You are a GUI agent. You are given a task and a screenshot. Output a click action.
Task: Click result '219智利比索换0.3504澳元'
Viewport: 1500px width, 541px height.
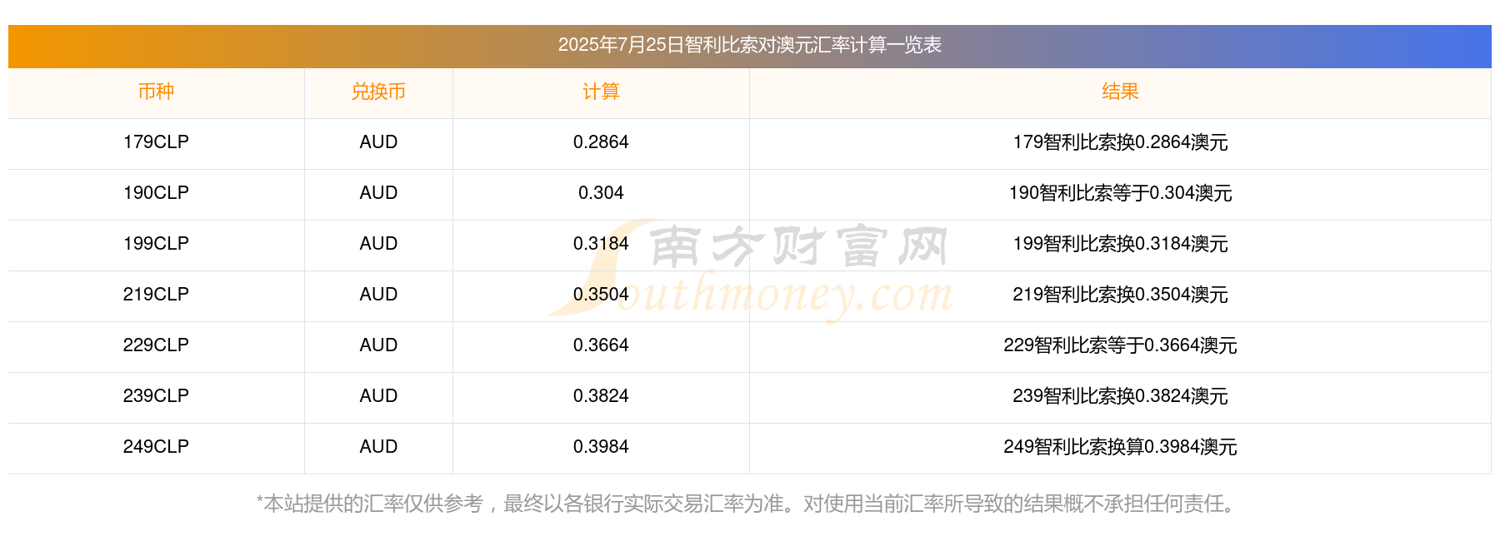click(1120, 295)
